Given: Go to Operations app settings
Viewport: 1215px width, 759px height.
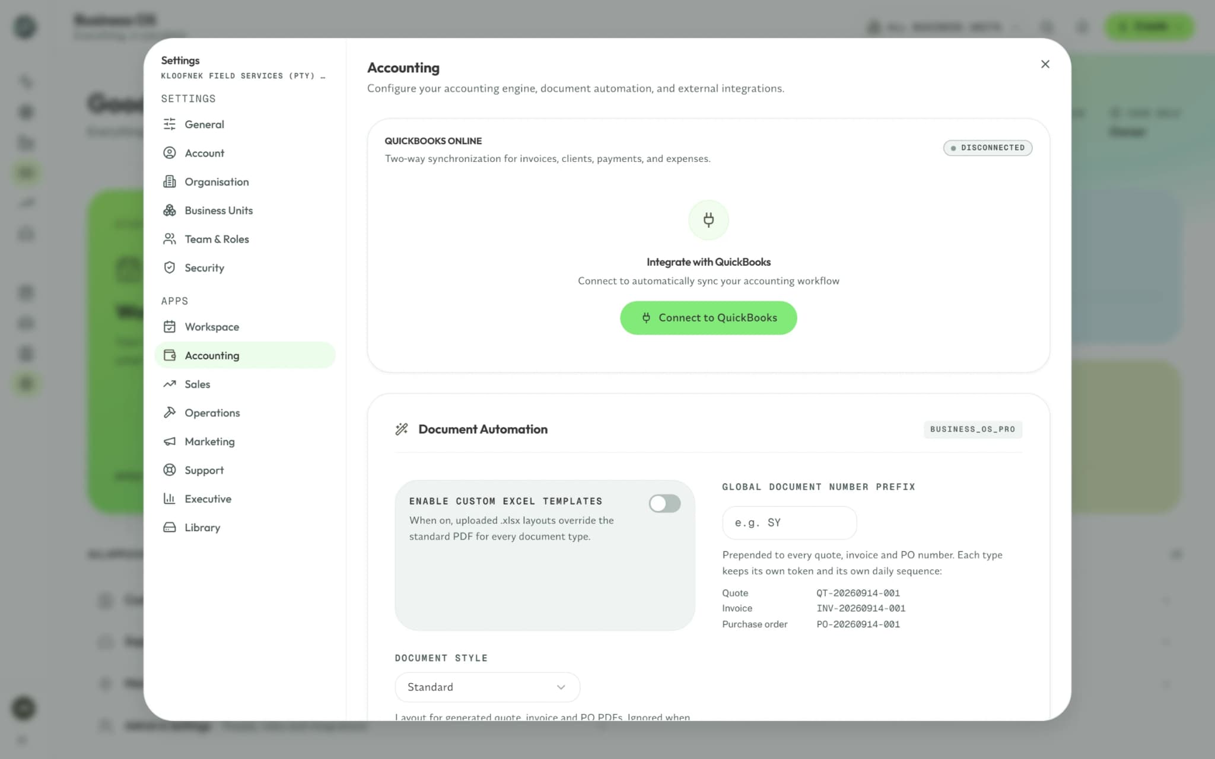Looking at the screenshot, I should click(x=244, y=413).
